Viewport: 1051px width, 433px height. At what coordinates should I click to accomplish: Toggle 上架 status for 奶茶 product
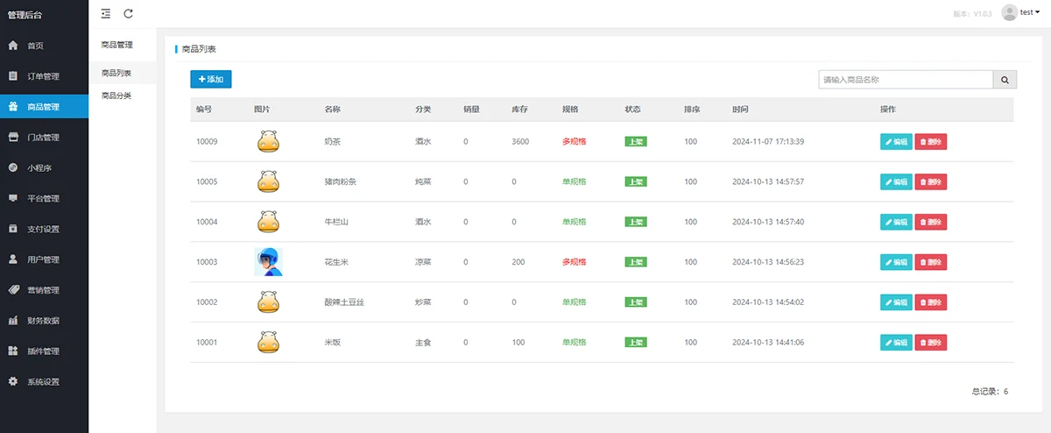pos(635,142)
